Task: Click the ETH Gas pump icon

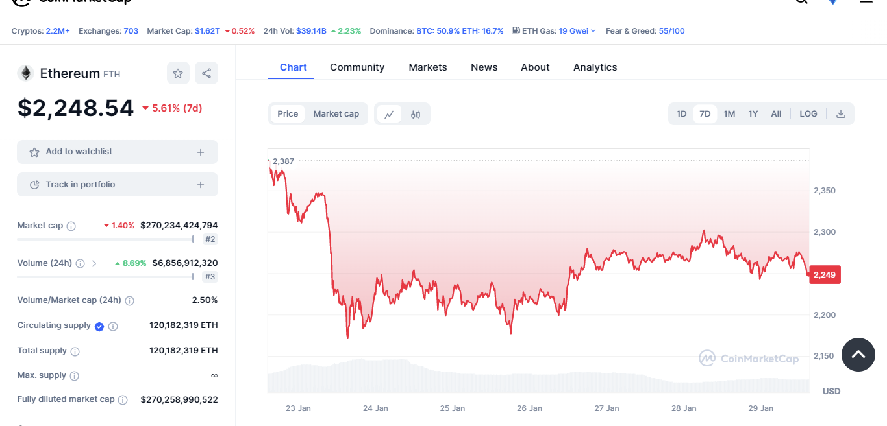Action: (516, 30)
